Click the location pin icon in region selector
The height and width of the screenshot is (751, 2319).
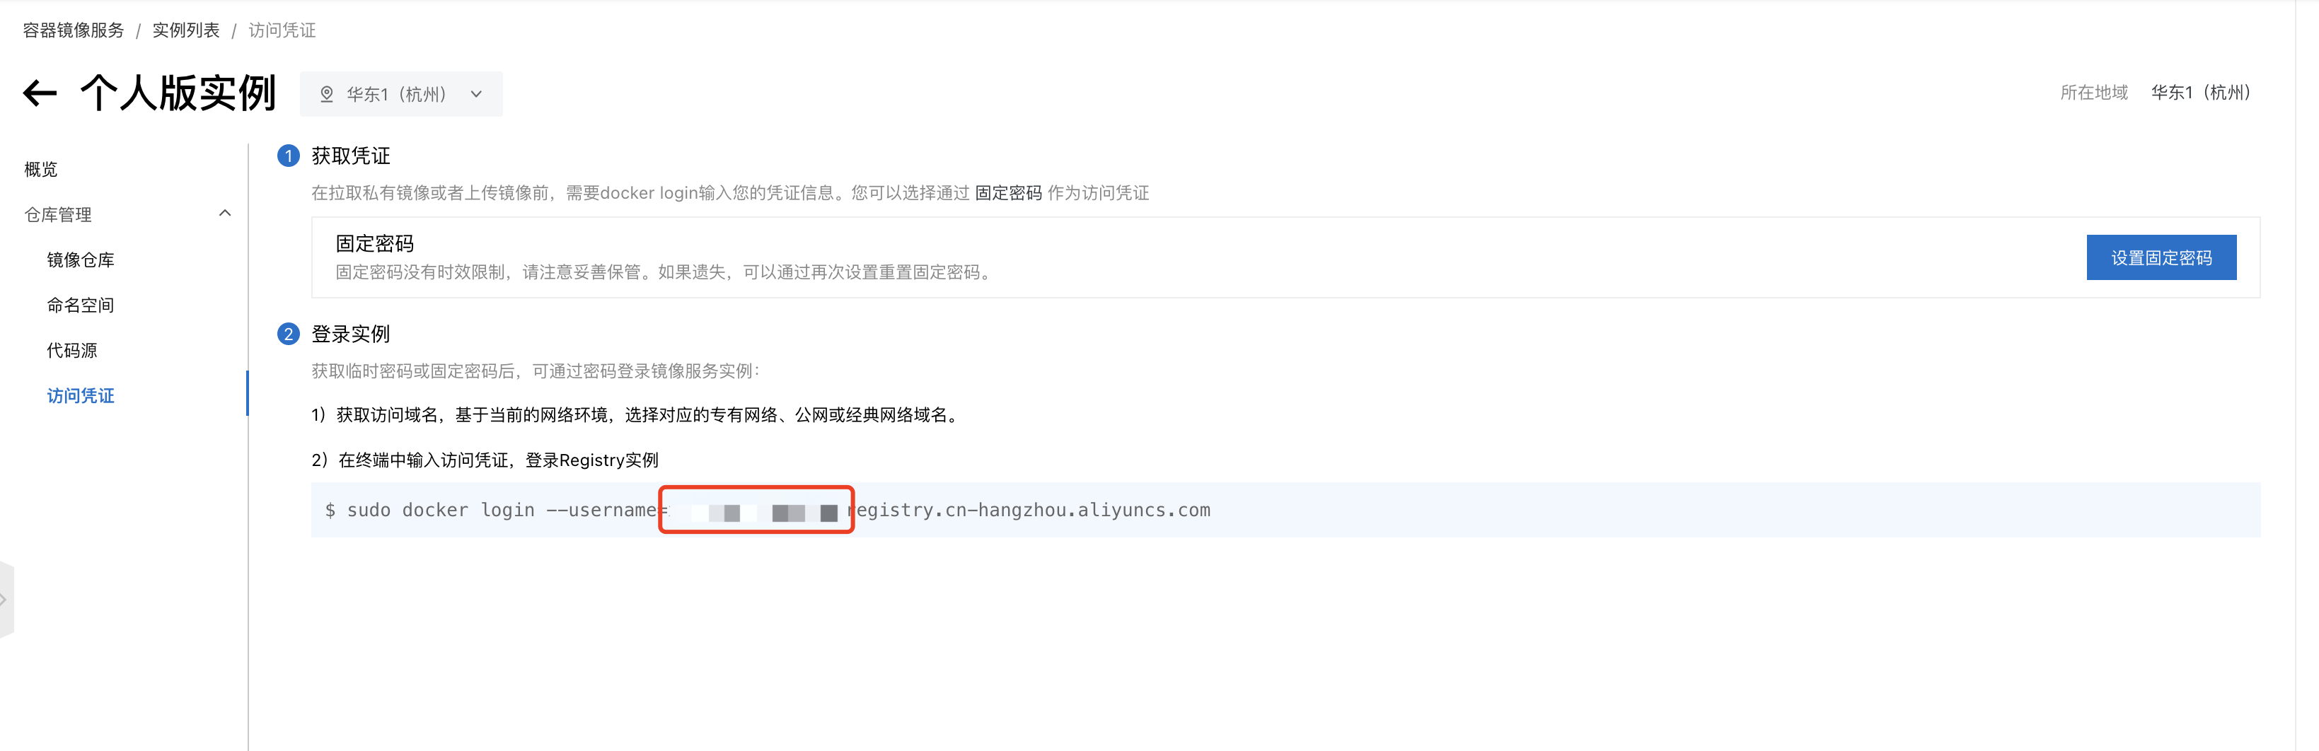tap(327, 95)
